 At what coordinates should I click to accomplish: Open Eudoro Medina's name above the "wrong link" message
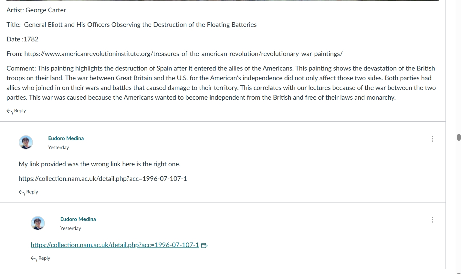pyautogui.click(x=66, y=138)
